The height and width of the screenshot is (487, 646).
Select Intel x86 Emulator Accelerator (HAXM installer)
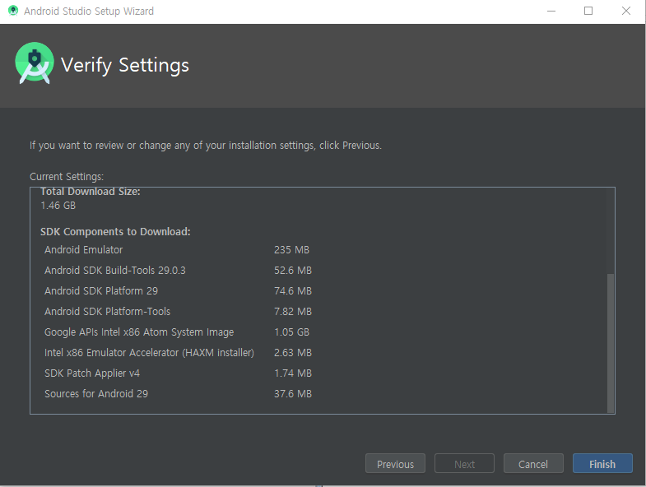pyautogui.click(x=178, y=353)
